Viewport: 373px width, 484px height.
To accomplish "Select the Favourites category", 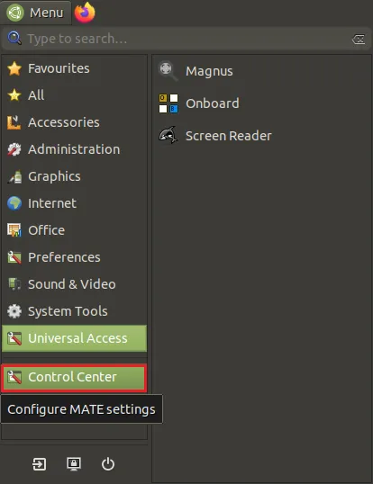I will coord(74,68).
